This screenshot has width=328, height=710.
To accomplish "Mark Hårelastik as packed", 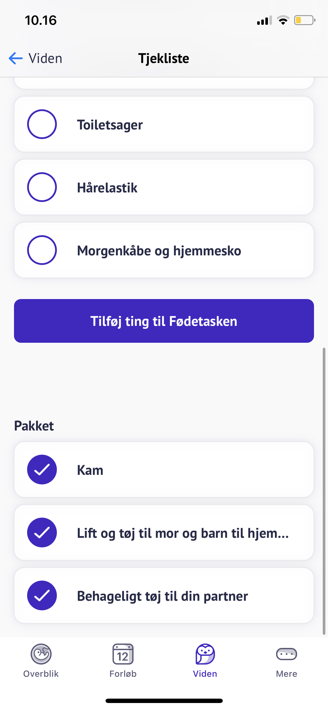I will tap(42, 187).
